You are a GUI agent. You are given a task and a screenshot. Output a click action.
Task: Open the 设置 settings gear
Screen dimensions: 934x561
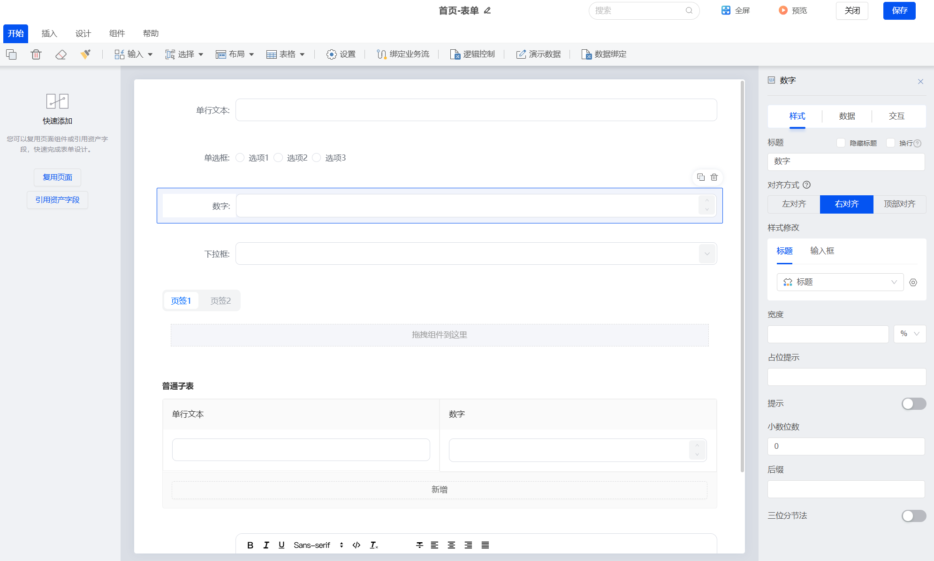coord(341,54)
